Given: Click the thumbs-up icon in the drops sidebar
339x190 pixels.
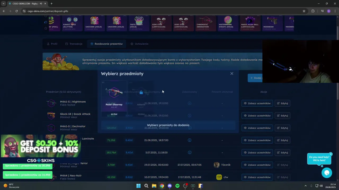Looking at the screenshot, I should pos(46,22).
